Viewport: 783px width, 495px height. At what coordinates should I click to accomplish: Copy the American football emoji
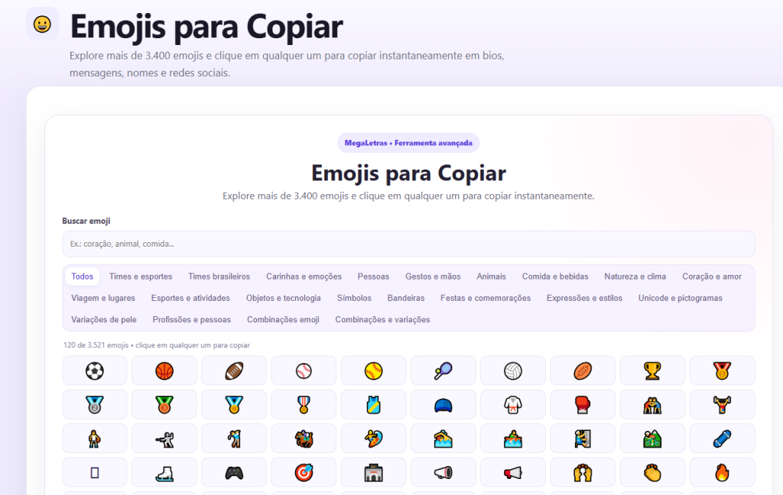[234, 370]
